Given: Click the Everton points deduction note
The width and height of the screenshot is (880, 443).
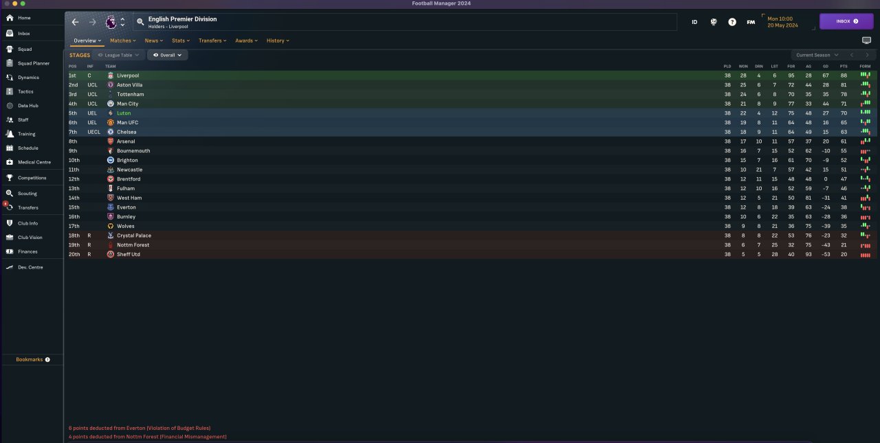Looking at the screenshot, I should [x=140, y=428].
